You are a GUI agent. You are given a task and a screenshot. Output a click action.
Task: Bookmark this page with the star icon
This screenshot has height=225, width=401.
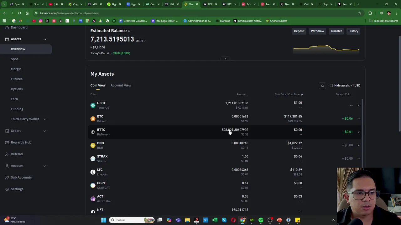[x=360, y=13]
